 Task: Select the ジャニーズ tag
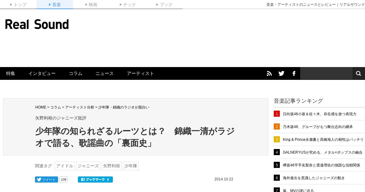point(88,166)
